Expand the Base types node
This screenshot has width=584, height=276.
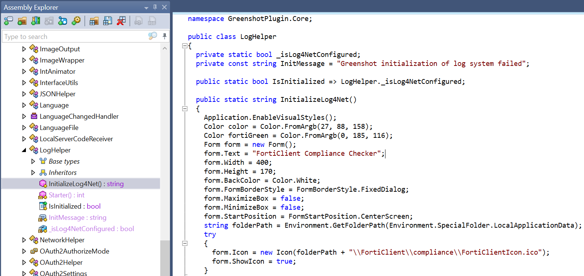tap(33, 161)
